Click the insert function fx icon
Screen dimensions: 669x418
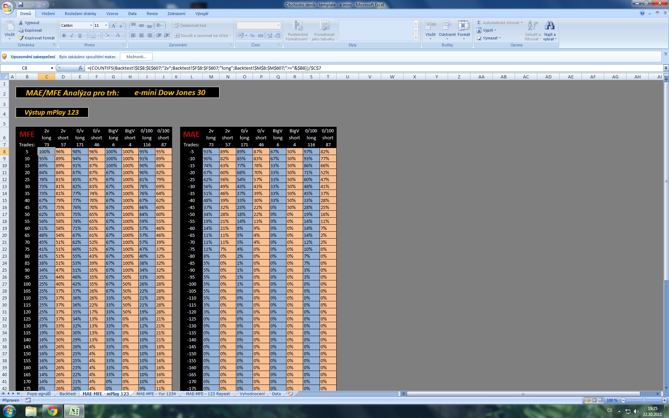[80, 68]
